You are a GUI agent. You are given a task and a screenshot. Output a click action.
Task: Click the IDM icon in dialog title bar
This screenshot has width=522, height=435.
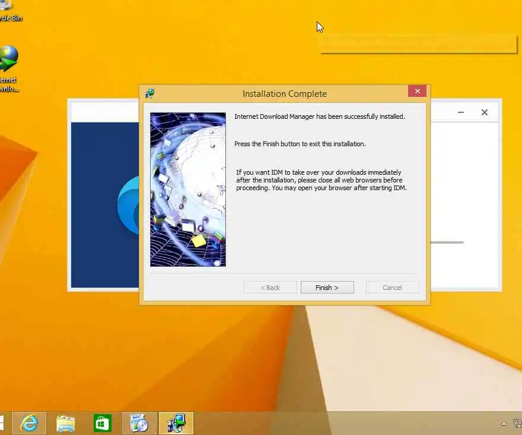pos(150,94)
